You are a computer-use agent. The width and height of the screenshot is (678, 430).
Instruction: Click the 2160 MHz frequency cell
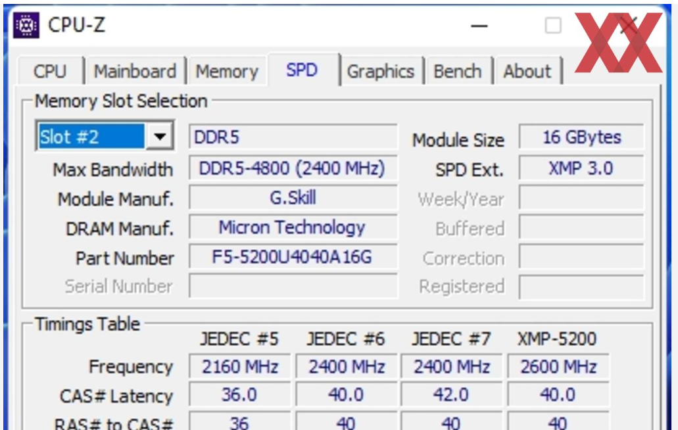(x=239, y=366)
